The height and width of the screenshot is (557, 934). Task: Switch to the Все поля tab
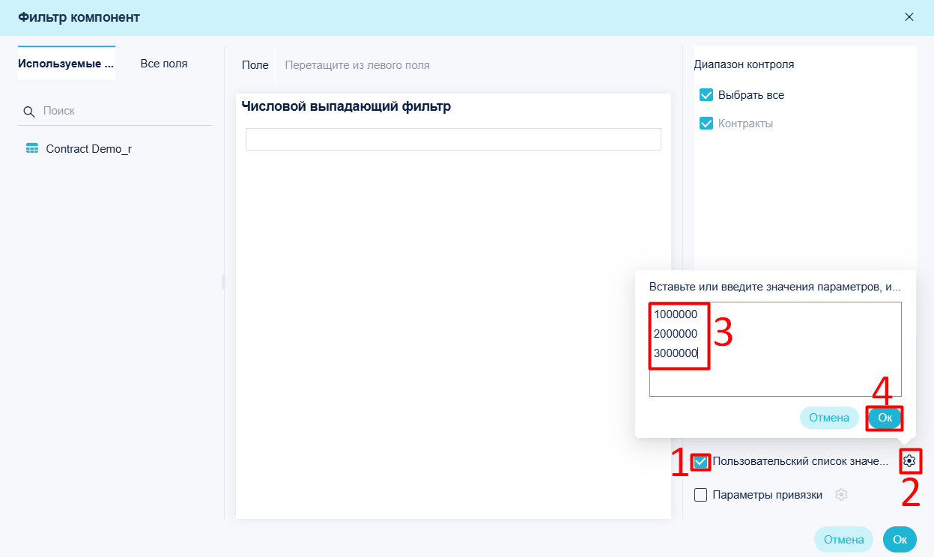(x=164, y=64)
